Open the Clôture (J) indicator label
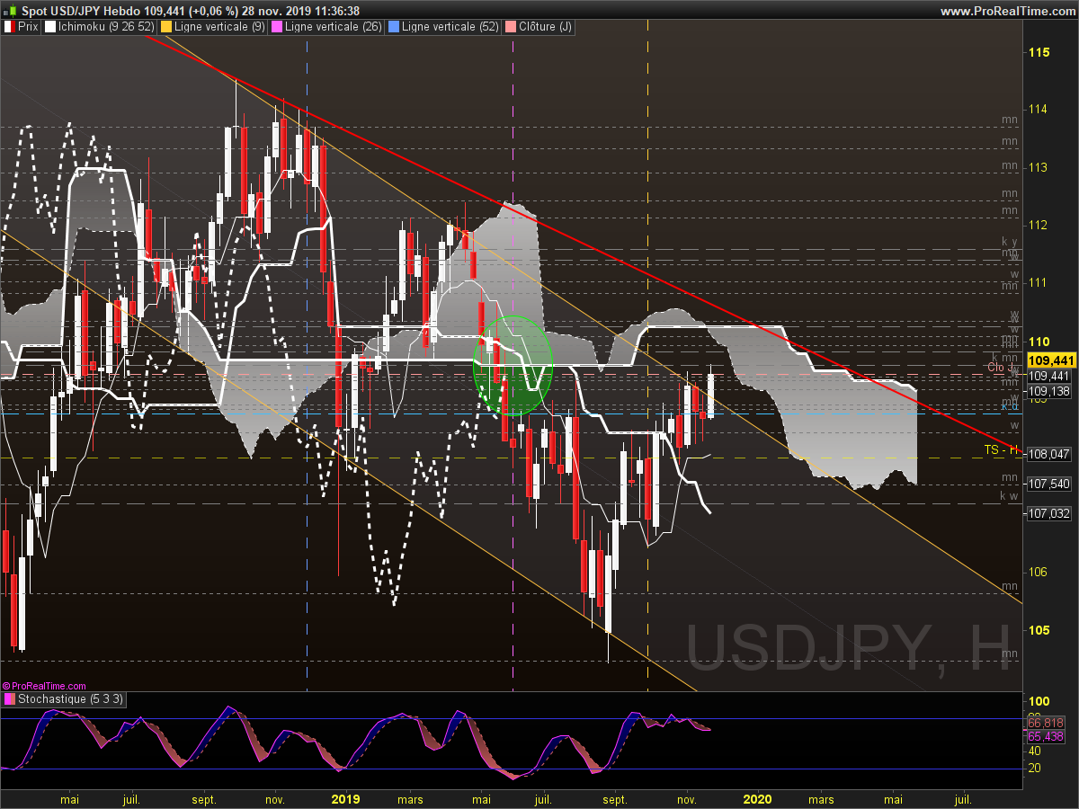This screenshot has width=1079, height=809. pyautogui.click(x=539, y=27)
